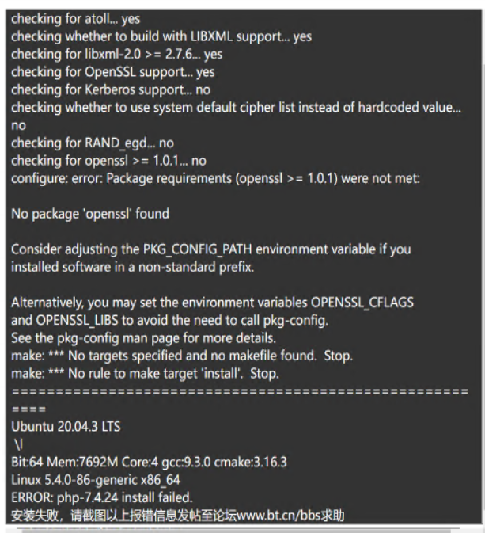
Task: Click the PKG_CONFIG_PATH environment variable text
Action: (x=197, y=249)
